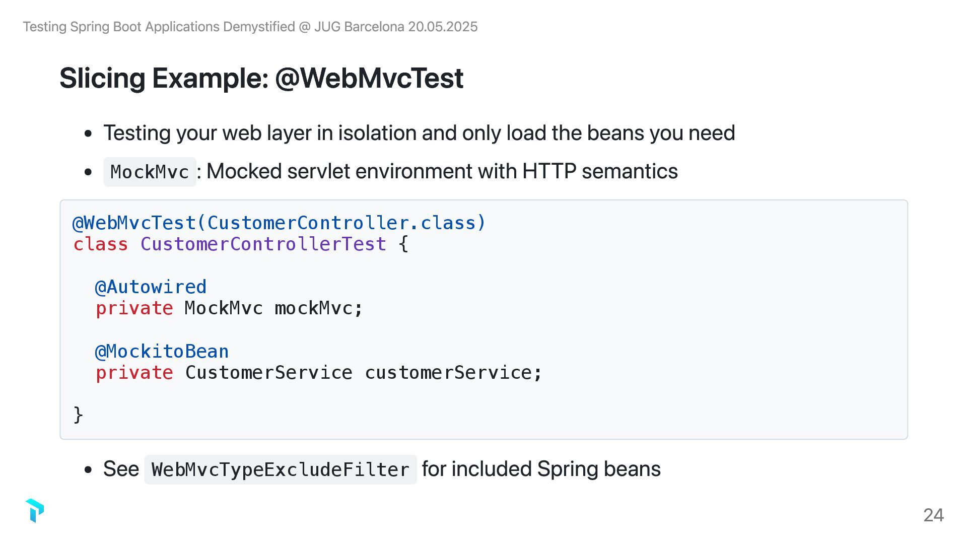Click the MockMvc inline code chip
The height and width of the screenshot is (544, 967).
click(150, 172)
